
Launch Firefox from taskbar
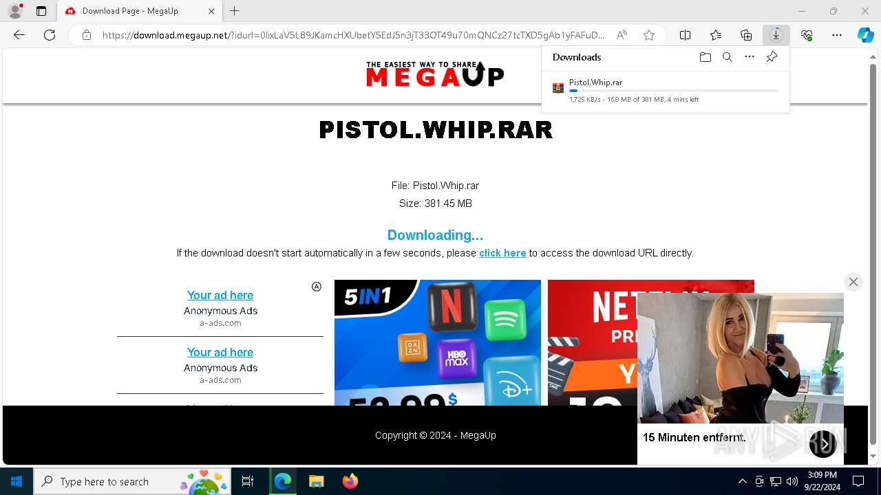[x=350, y=481]
